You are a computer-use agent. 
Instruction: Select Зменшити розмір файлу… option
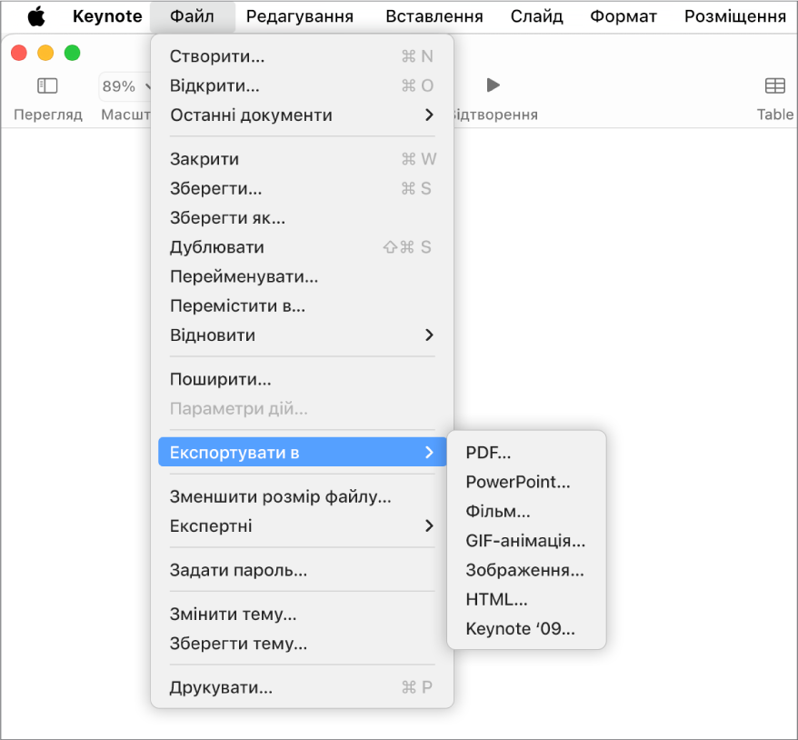click(x=280, y=497)
